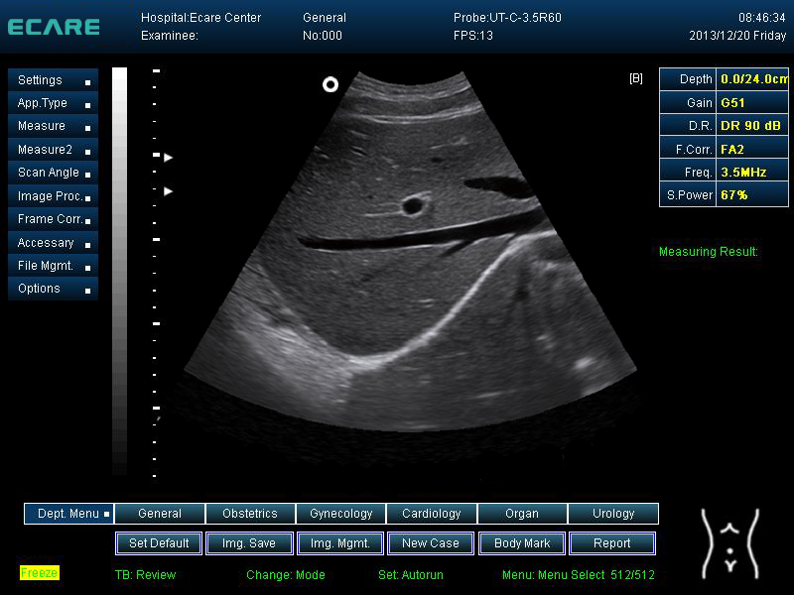Click the Set Default button

click(x=159, y=543)
